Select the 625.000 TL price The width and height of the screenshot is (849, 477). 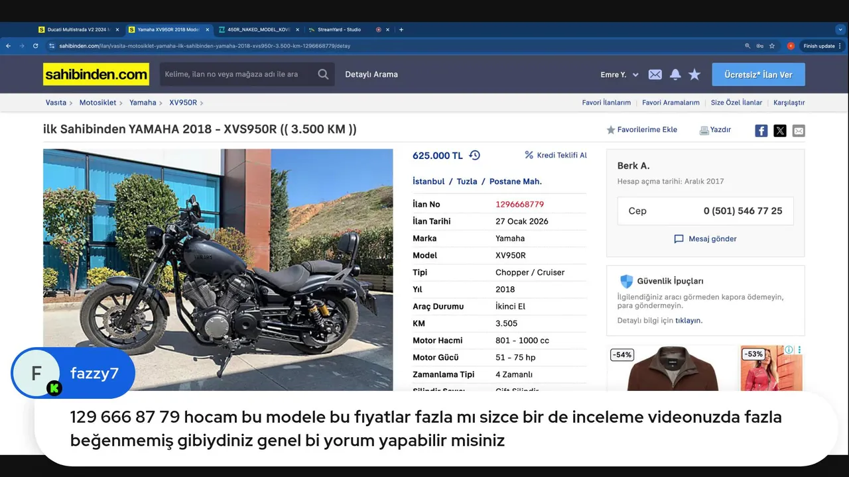pos(438,156)
